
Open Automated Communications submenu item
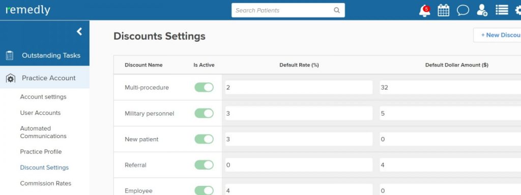click(43, 133)
